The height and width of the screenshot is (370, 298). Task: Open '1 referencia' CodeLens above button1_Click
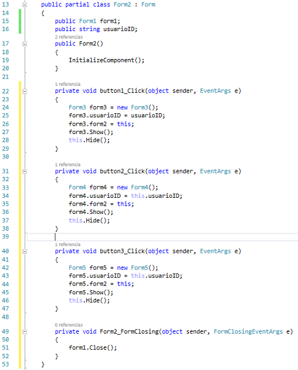point(67,84)
